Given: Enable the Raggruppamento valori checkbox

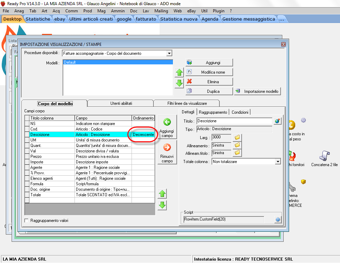Looking at the screenshot, I should 27,221.
